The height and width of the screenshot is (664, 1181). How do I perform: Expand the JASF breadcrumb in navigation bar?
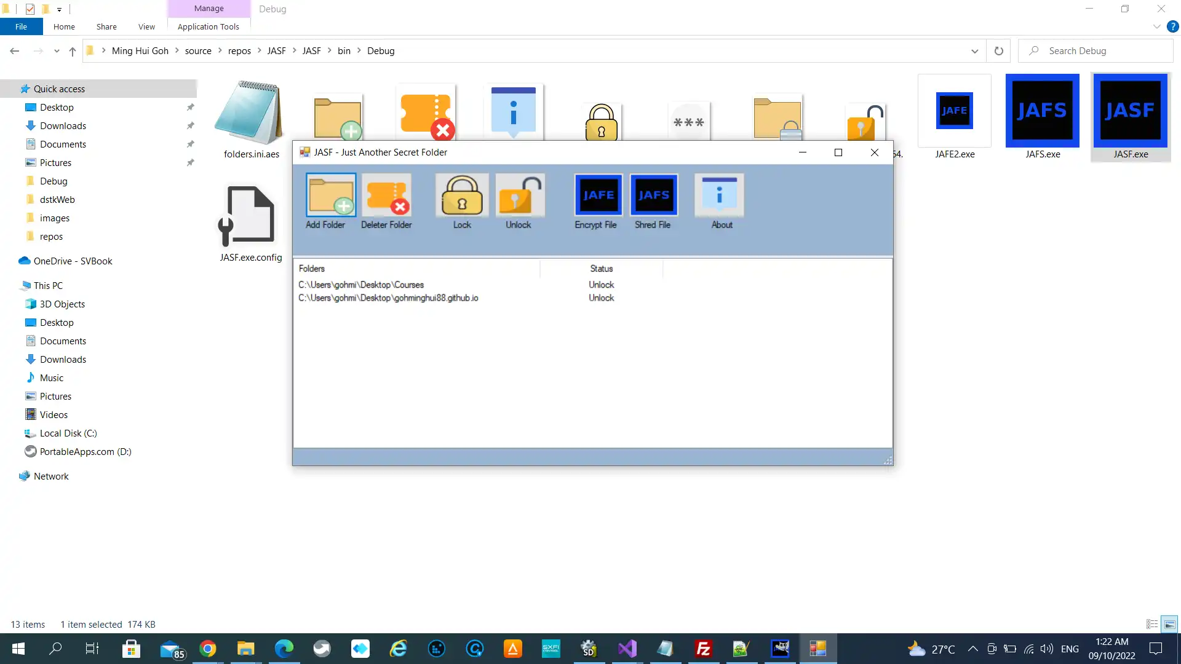pyautogui.click(x=293, y=50)
